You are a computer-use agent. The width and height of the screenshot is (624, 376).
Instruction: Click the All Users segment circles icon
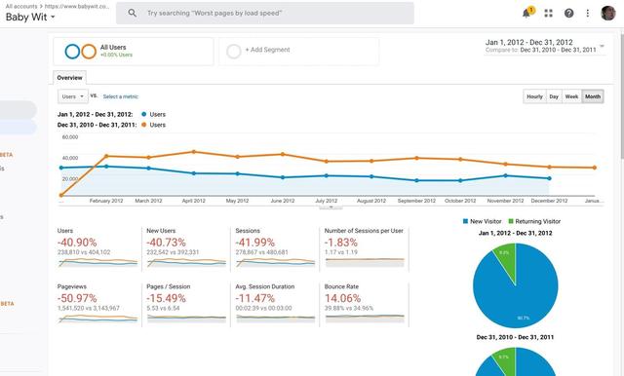coord(81,52)
